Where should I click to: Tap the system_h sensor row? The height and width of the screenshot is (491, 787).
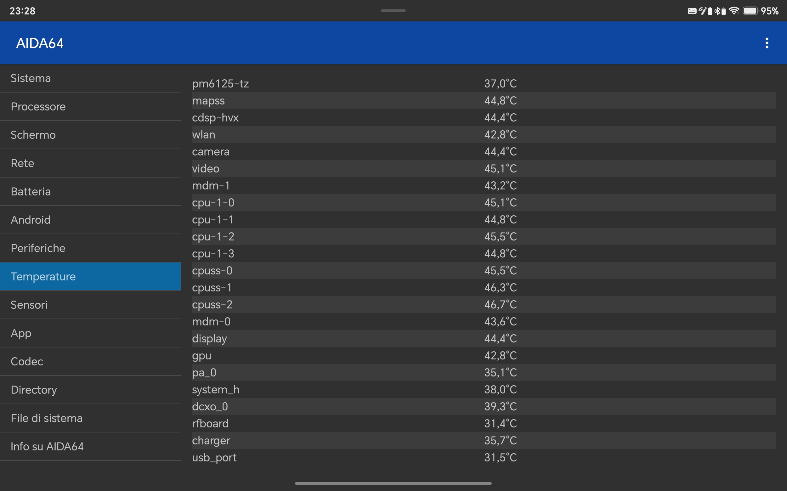(484, 389)
